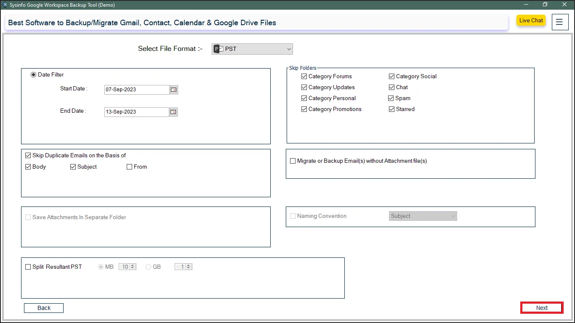Increment the MB split size stepper
This screenshot has width=575, height=323.
click(x=133, y=265)
